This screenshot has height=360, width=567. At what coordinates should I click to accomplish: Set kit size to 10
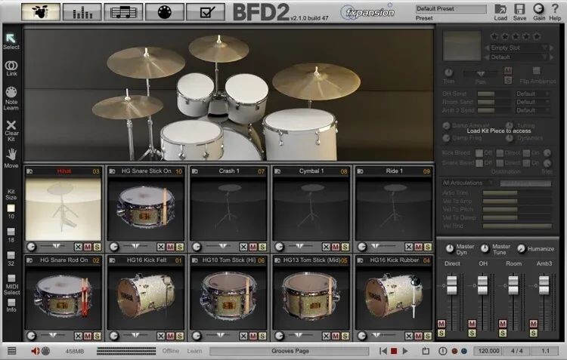(x=11, y=208)
